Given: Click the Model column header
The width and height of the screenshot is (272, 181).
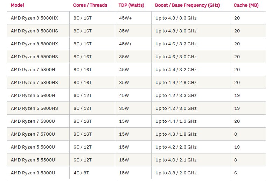Looking at the screenshot, I should [18, 5].
